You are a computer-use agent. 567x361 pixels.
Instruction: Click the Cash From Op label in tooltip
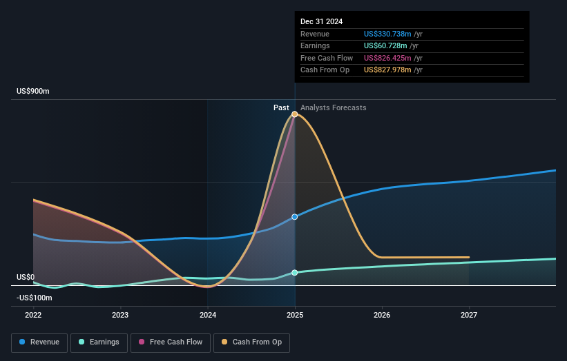pyautogui.click(x=325, y=70)
